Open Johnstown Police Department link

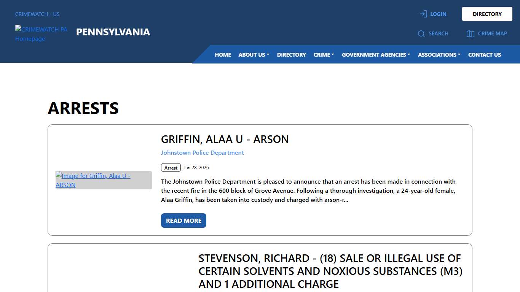coord(202,153)
